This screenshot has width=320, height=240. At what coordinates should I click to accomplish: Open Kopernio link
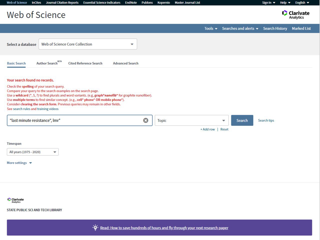(x=164, y=2)
